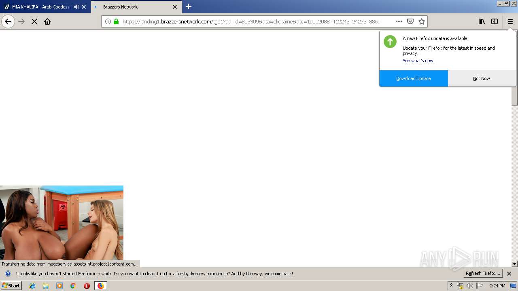Launch Internet Explorer from the taskbar

(32, 286)
